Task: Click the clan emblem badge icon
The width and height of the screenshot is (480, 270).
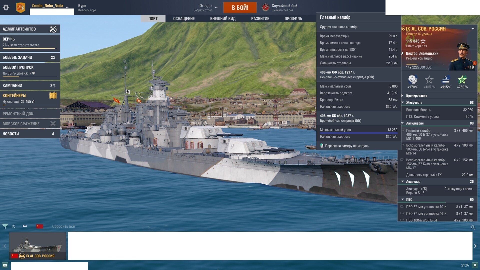Action: click(20, 7)
